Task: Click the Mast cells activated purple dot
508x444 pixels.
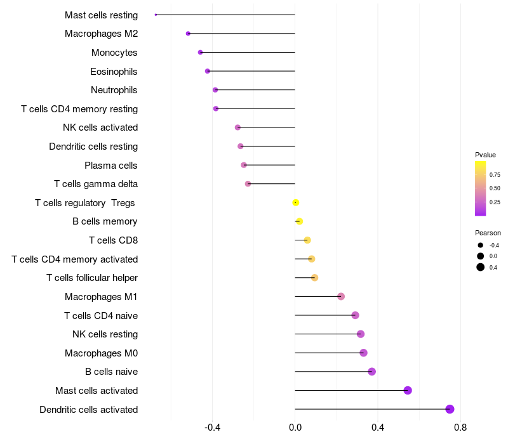Action: (x=408, y=390)
